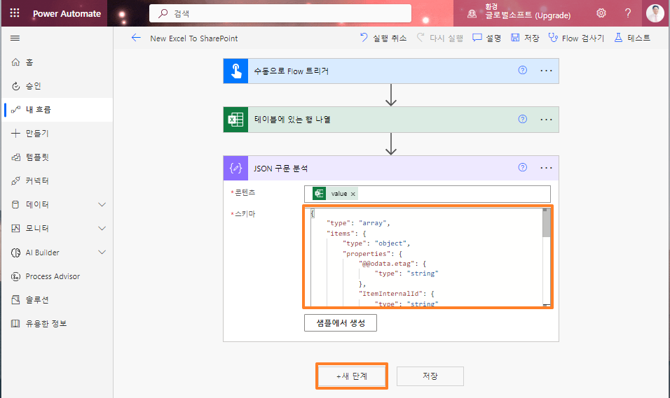The width and height of the screenshot is (670, 398).
Task: Open ellipsis menu of 테이블에 있는 행 나열
Action: click(x=546, y=120)
